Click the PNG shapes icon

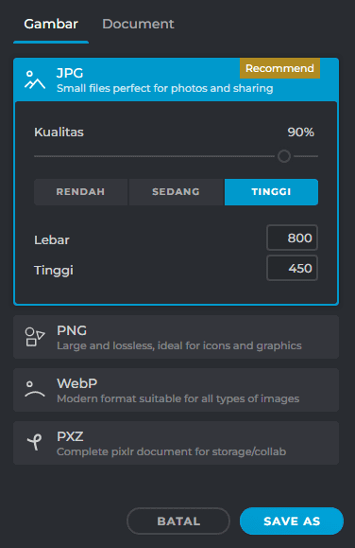(35, 337)
